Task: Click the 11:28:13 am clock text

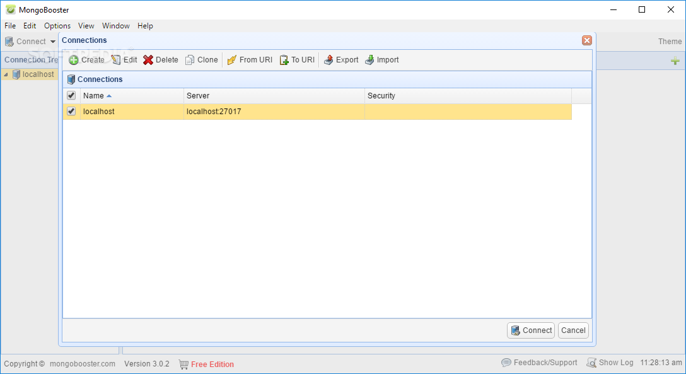Action: coord(661,363)
